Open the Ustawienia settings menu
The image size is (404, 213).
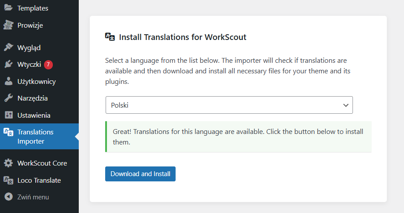[x=34, y=115]
